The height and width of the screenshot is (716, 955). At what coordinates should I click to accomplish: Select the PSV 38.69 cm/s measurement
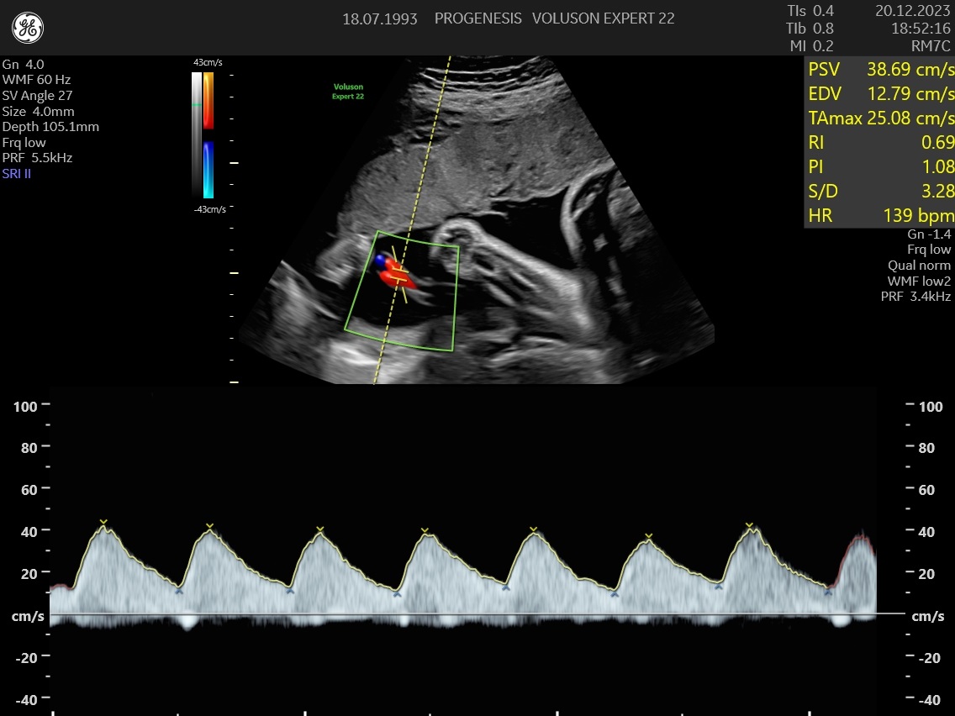click(880, 69)
